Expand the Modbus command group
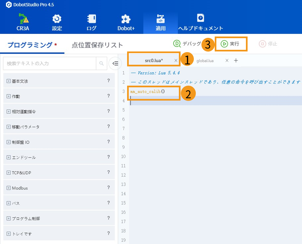Viewport: 302px width, 244px height. (x=9, y=188)
